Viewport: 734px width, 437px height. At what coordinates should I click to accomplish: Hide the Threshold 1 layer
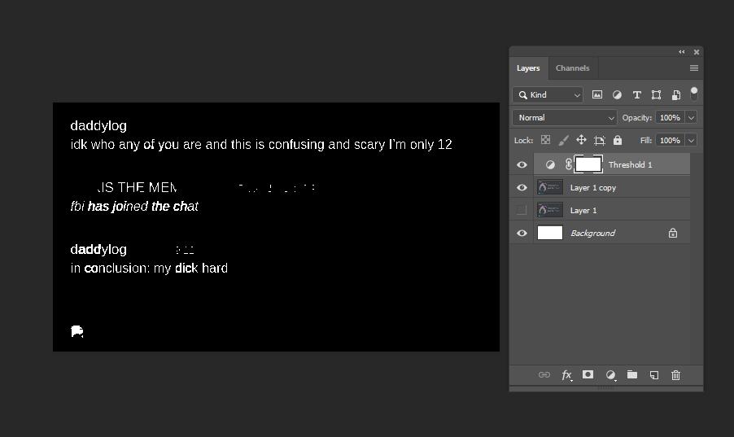click(522, 164)
